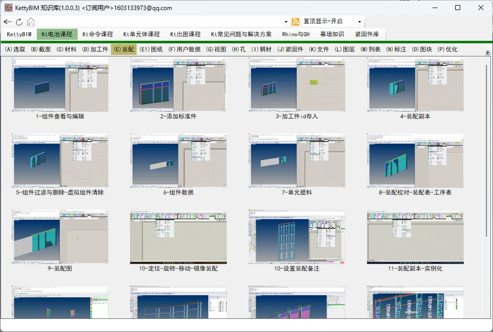The width and height of the screenshot is (493, 332).
Task: Switch to the Kt单元体课程 tab
Action: click(142, 34)
